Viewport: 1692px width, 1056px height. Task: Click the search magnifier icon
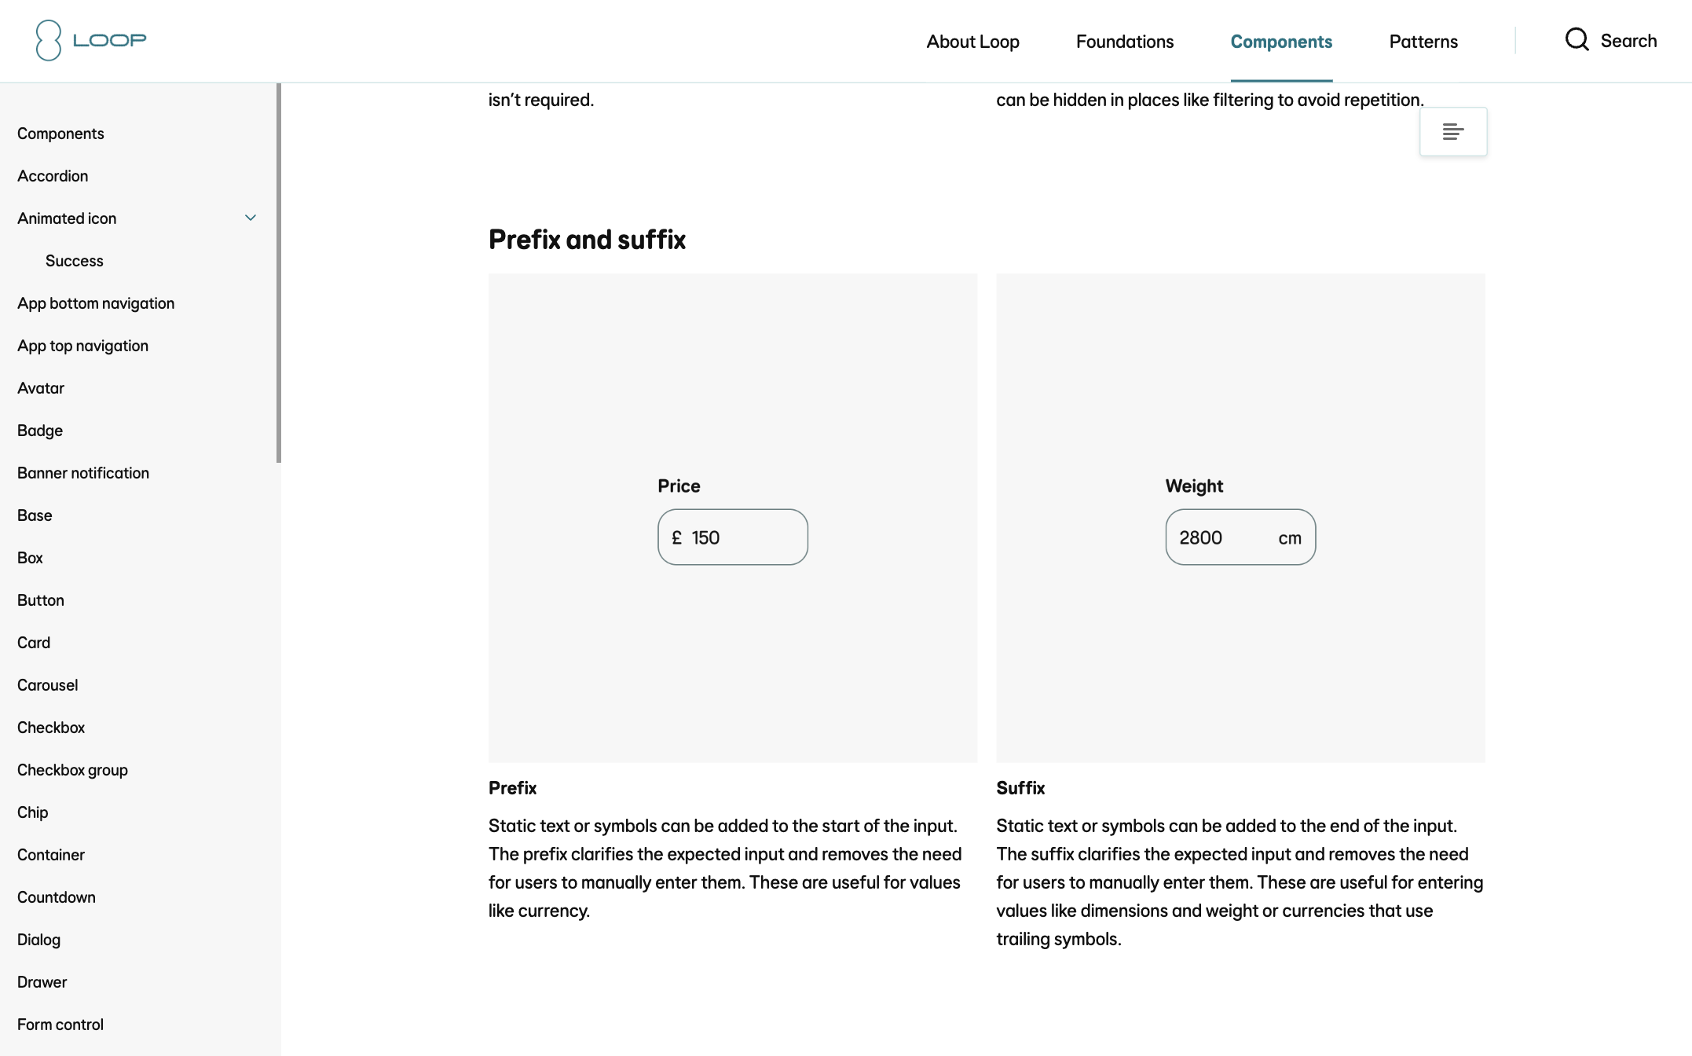pos(1577,40)
